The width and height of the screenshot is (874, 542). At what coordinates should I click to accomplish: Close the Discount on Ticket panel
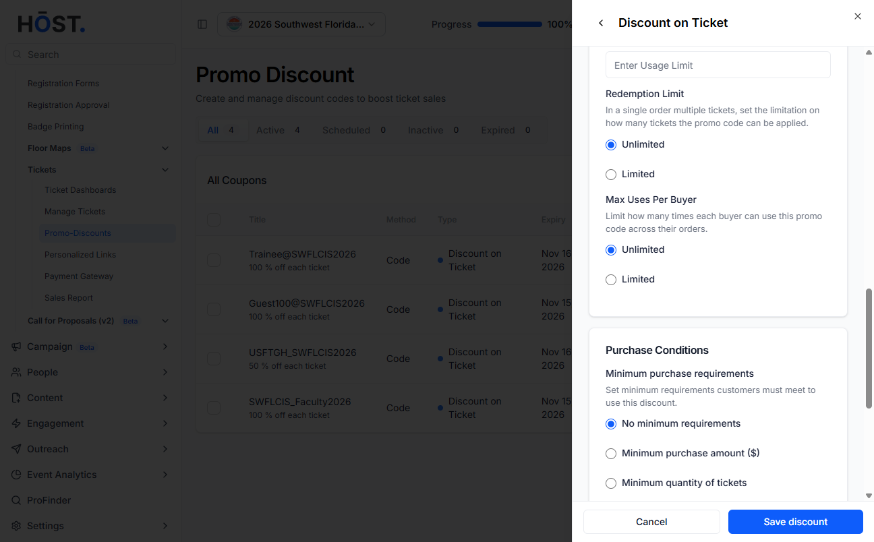pyautogui.click(x=858, y=16)
